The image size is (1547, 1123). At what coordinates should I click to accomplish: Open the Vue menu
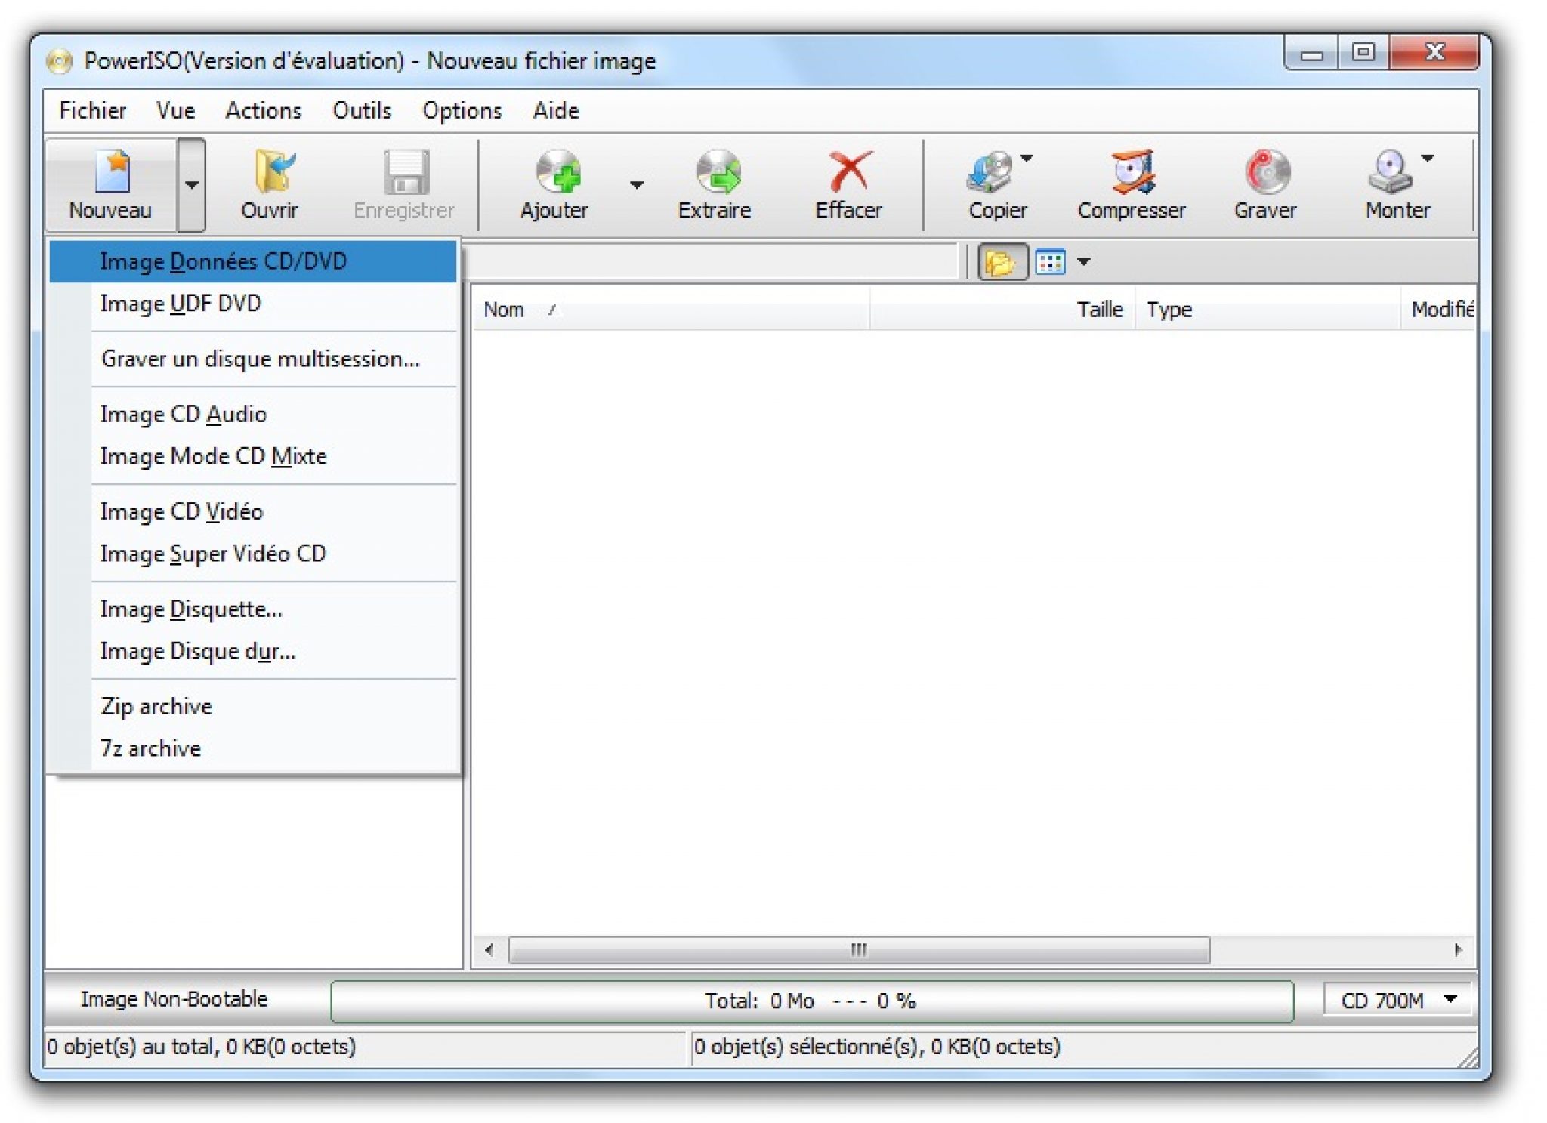[x=176, y=111]
